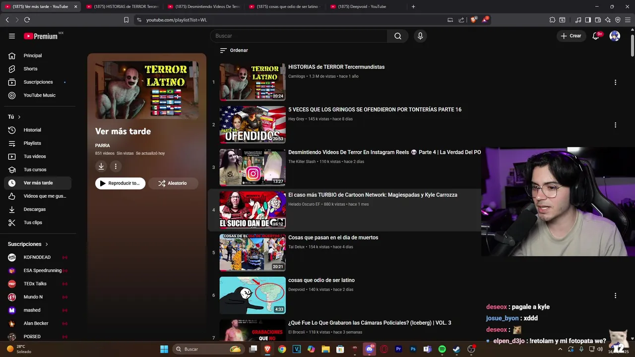
Task: Toggle the Brave sidebar panel
Action: [588, 20]
